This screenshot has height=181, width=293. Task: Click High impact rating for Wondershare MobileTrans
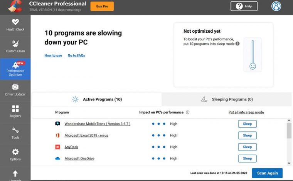coord(165,124)
